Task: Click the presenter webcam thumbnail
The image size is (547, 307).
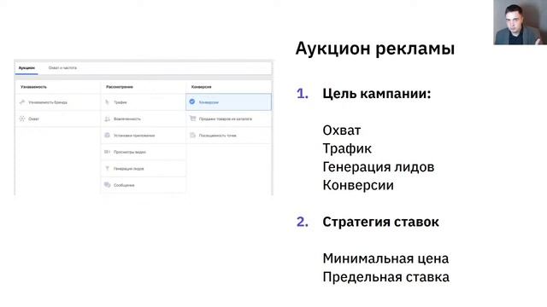Action: 521,22
